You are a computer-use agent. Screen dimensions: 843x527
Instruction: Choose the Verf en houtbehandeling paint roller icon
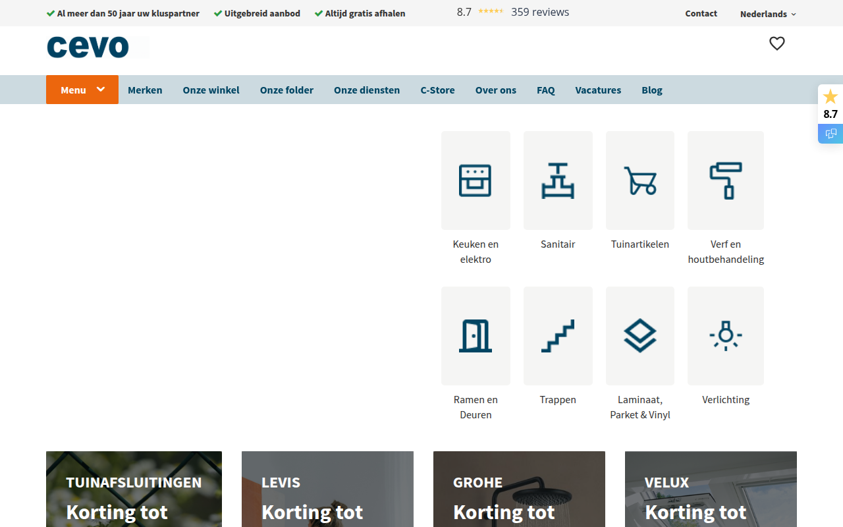726,180
